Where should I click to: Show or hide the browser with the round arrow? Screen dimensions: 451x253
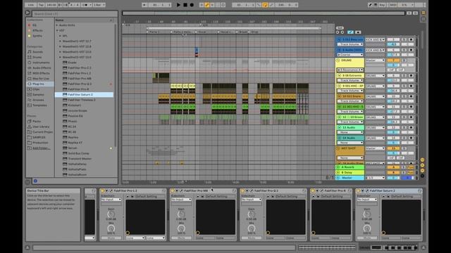point(27,13)
